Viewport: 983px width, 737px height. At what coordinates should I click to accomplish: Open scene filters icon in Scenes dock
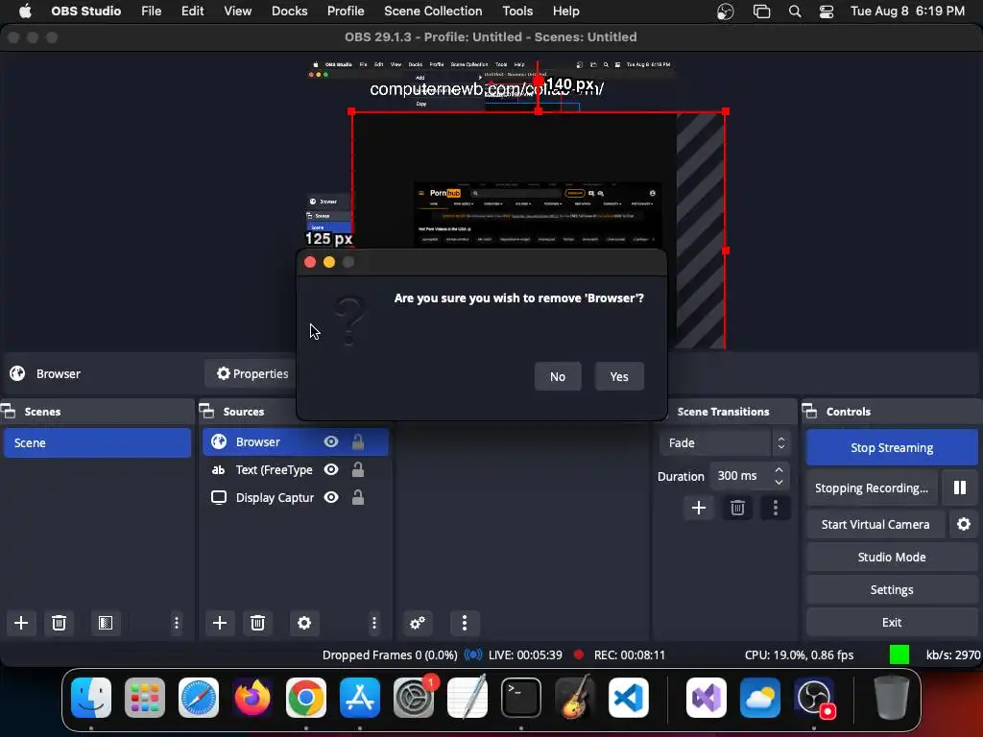106,622
